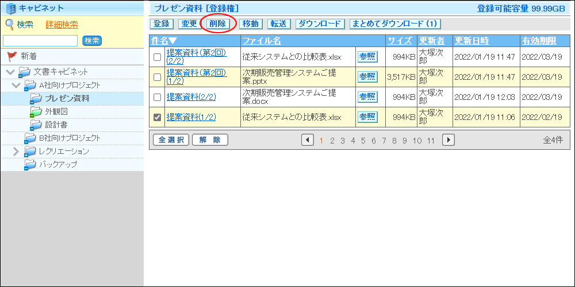Screen dimensions: 575x287
Task: Click the search text input field
Action: tap(40, 41)
